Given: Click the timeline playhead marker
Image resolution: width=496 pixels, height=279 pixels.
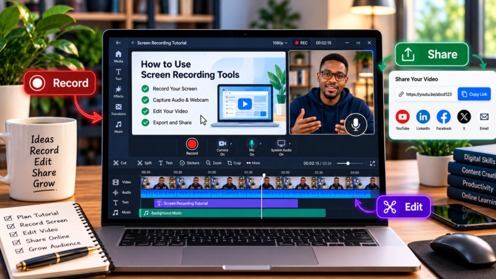Looking at the screenshot, I should [x=264, y=175].
